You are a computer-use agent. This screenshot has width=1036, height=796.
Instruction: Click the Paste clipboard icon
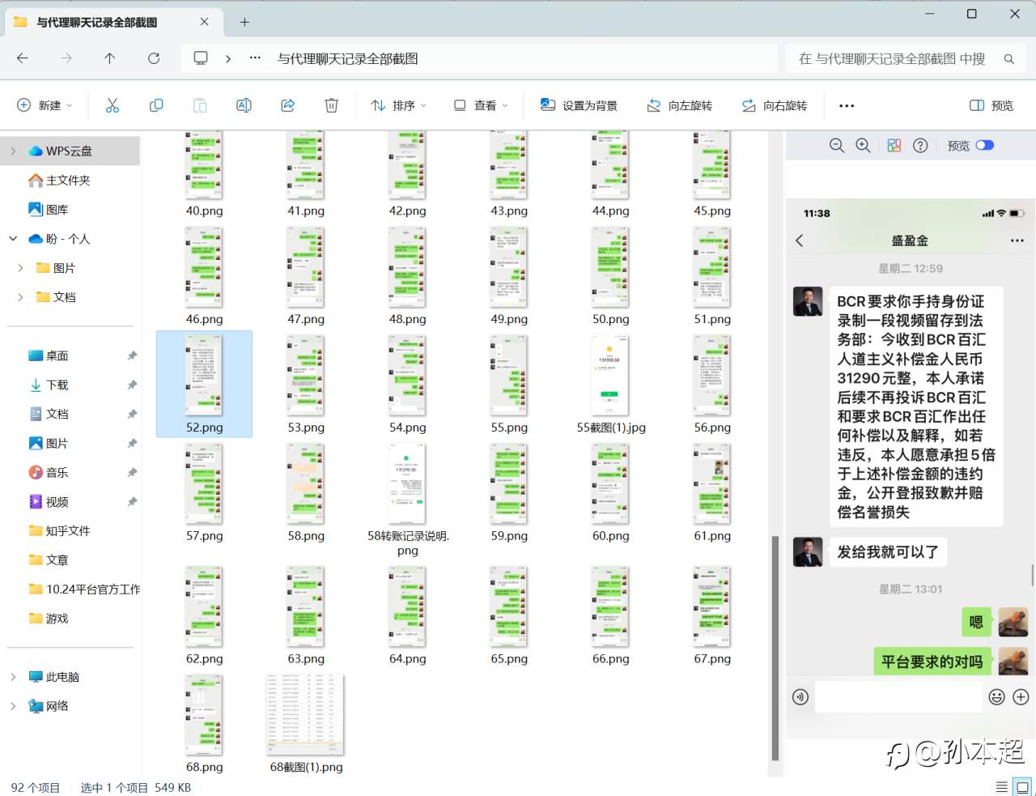click(200, 105)
